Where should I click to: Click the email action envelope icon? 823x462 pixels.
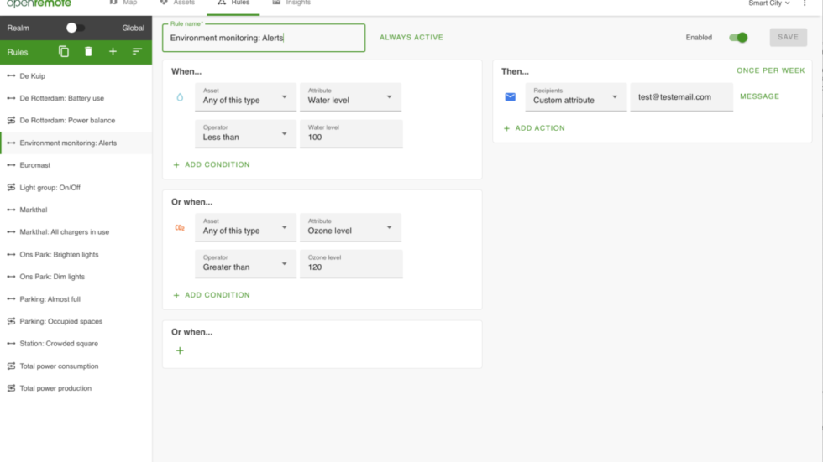point(510,97)
